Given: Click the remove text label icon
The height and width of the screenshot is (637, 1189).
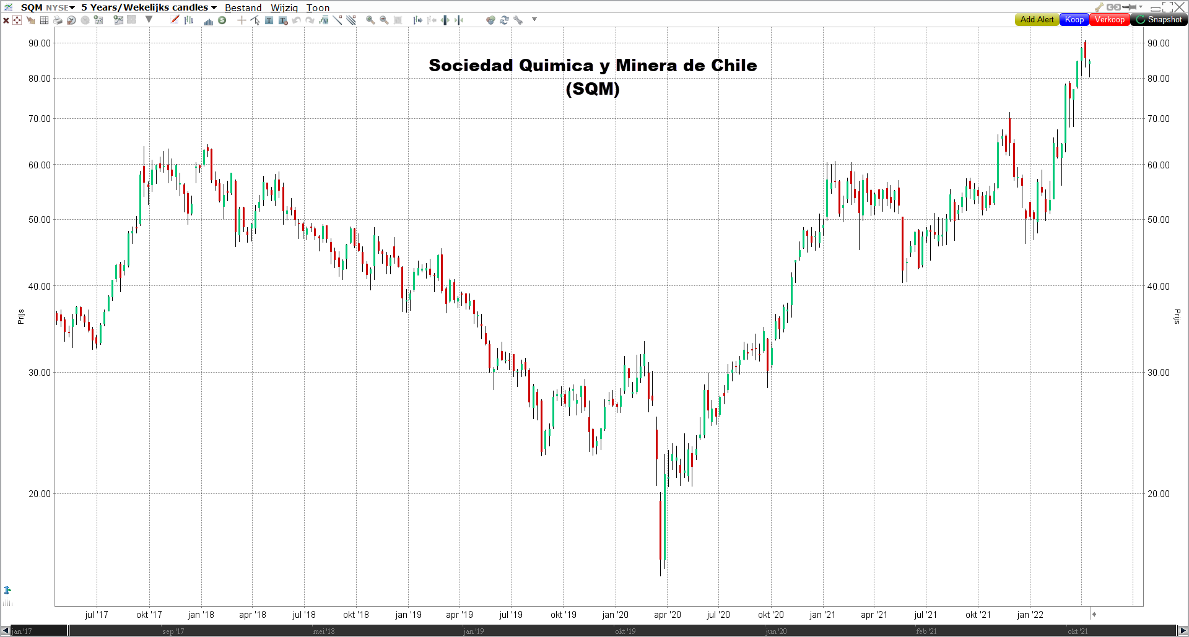Looking at the screenshot, I should click(x=283, y=20).
